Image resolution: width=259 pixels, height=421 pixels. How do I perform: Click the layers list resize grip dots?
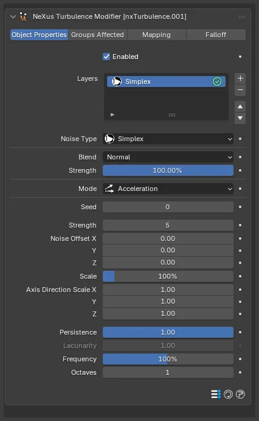pos(172,115)
